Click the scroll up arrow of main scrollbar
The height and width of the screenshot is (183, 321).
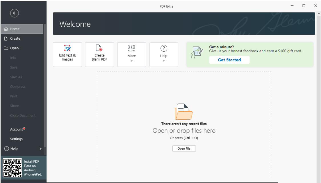[x=319, y=14]
